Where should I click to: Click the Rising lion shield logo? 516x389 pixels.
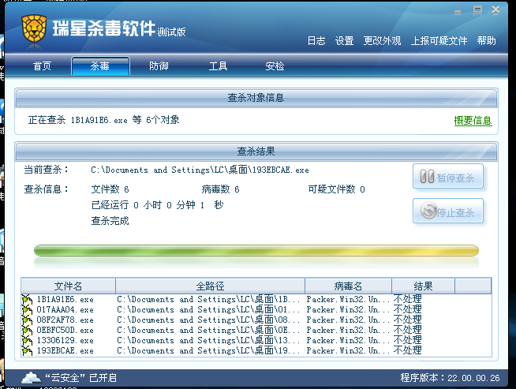(34, 28)
